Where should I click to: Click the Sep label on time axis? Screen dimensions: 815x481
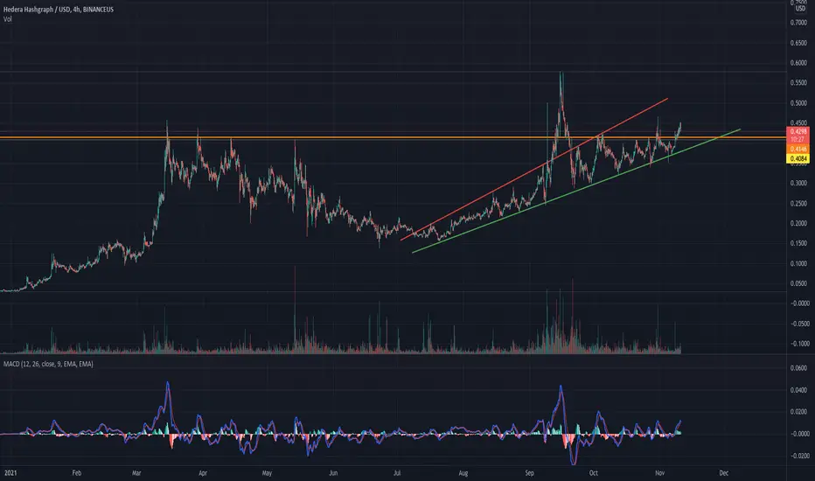click(x=529, y=473)
